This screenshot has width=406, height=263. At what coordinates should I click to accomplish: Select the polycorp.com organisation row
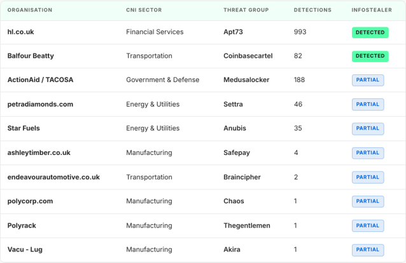pyautogui.click(x=203, y=201)
